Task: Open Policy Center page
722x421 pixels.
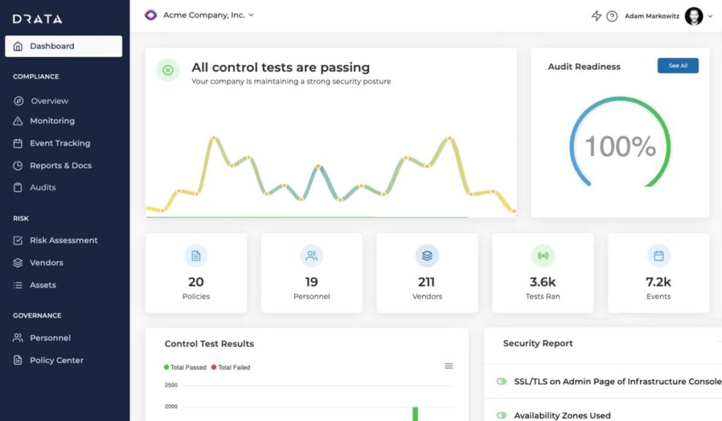Action: pyautogui.click(x=56, y=360)
